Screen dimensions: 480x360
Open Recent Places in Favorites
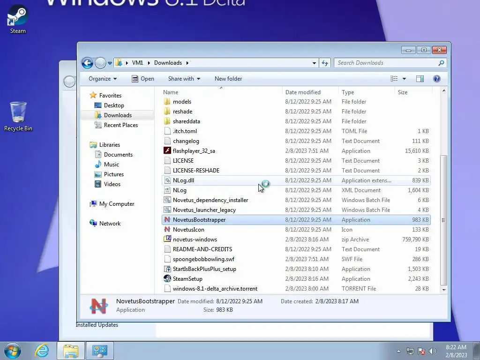point(121,125)
